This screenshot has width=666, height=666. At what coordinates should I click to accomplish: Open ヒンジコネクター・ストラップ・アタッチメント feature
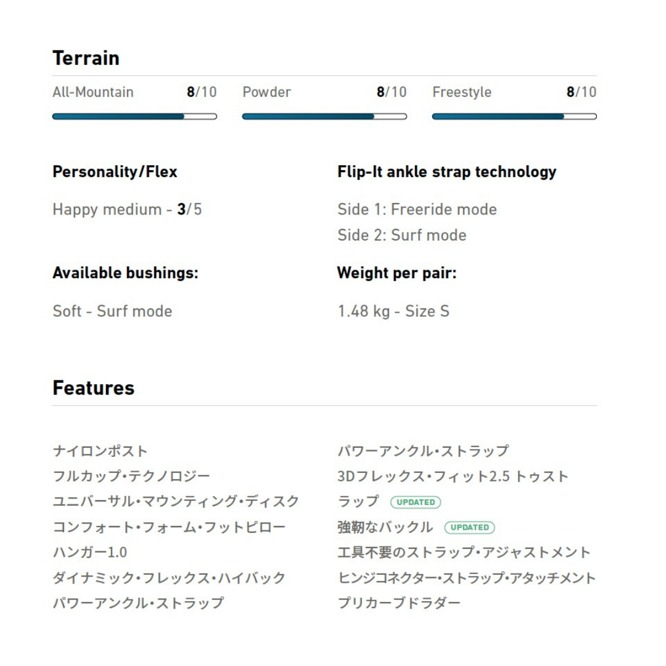click(x=467, y=578)
